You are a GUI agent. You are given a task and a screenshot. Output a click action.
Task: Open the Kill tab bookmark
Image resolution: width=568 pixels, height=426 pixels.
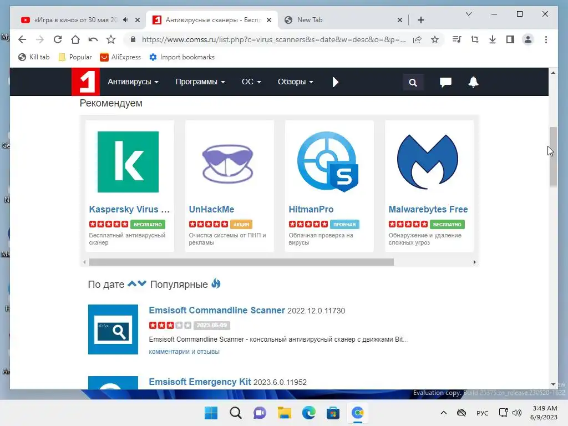[x=34, y=57]
